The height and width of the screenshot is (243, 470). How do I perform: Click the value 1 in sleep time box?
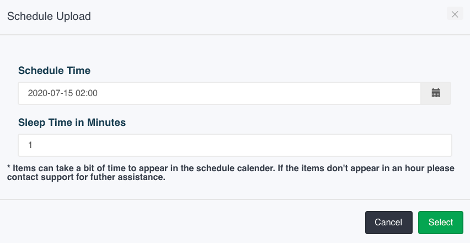coord(30,145)
